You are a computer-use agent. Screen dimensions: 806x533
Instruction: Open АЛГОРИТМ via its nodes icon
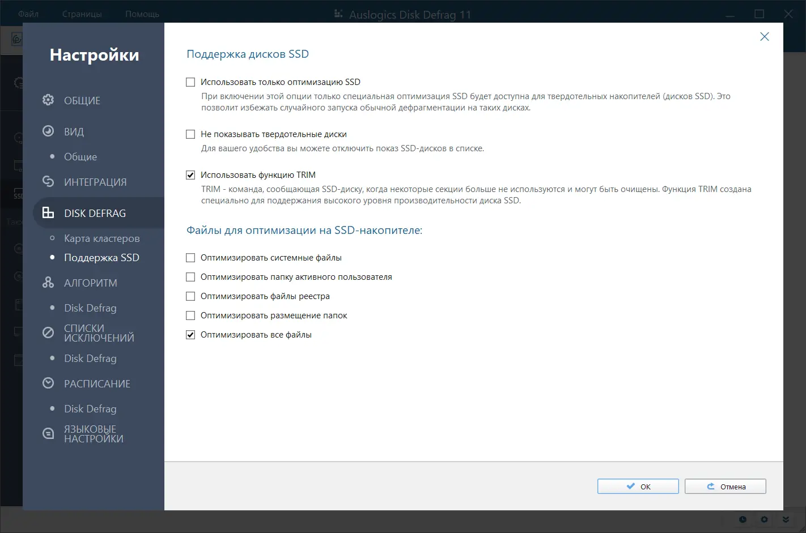point(49,282)
